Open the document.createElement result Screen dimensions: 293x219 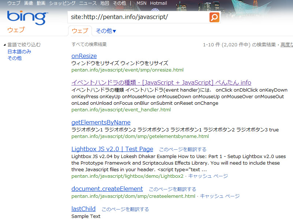(x=107, y=189)
